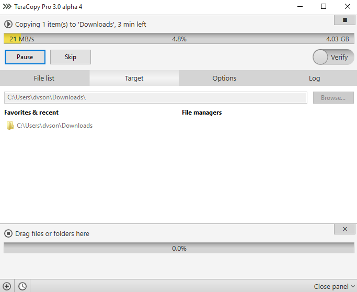
Task: Open the Options tab
Action: 224,78
